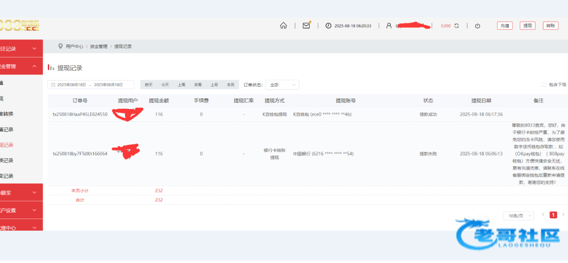Enable the 包含下级 checkbox
Image resolution: width=568 pixels, height=263 pixels.
[x=544, y=85]
